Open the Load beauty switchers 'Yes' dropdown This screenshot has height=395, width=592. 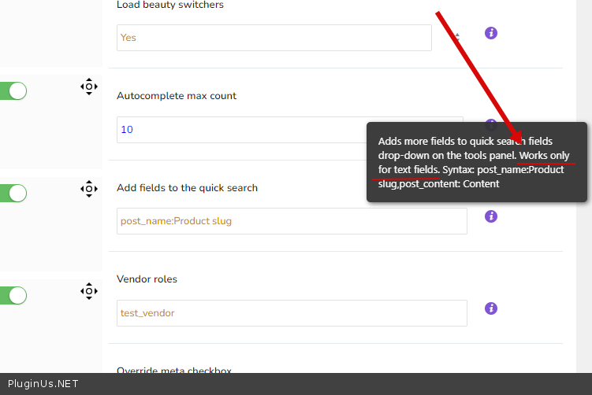click(274, 38)
